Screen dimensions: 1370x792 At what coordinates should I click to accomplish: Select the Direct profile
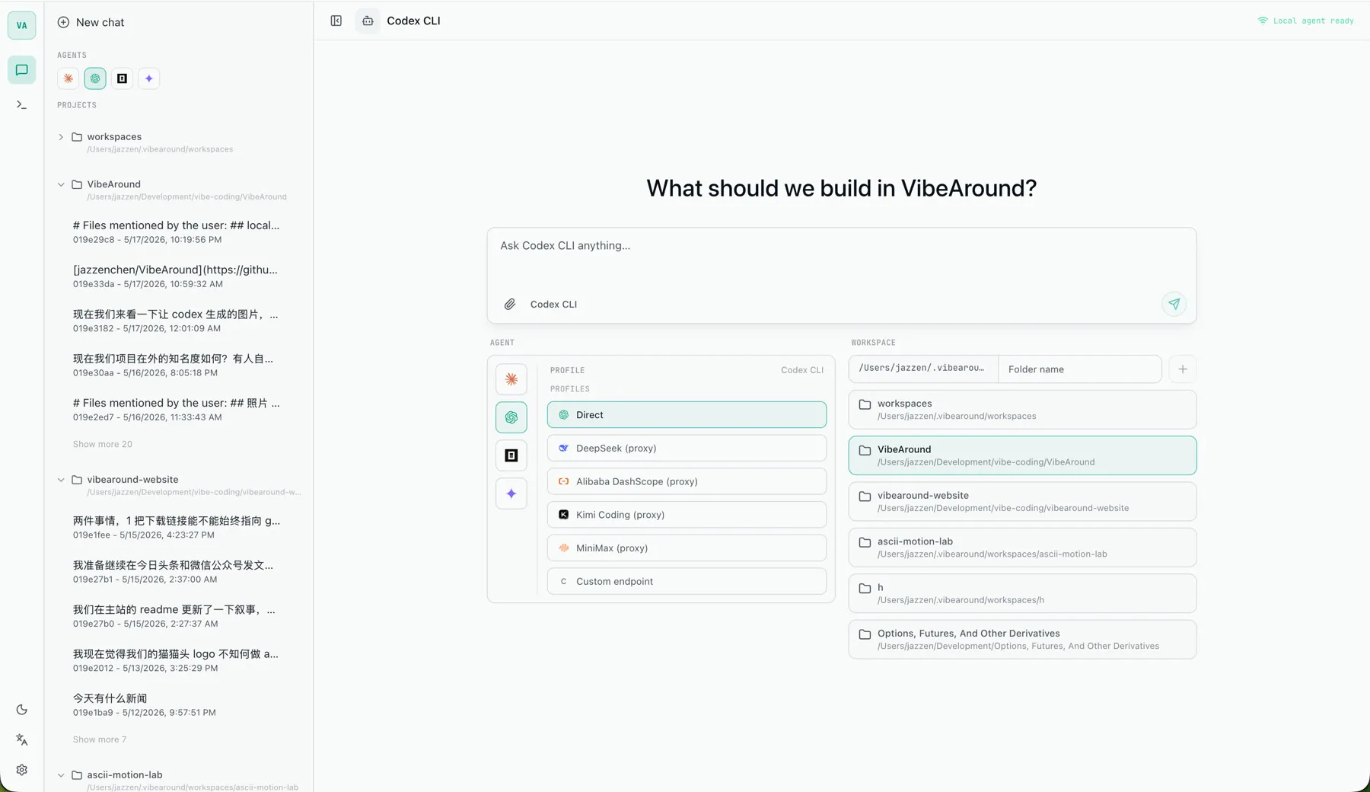687,415
